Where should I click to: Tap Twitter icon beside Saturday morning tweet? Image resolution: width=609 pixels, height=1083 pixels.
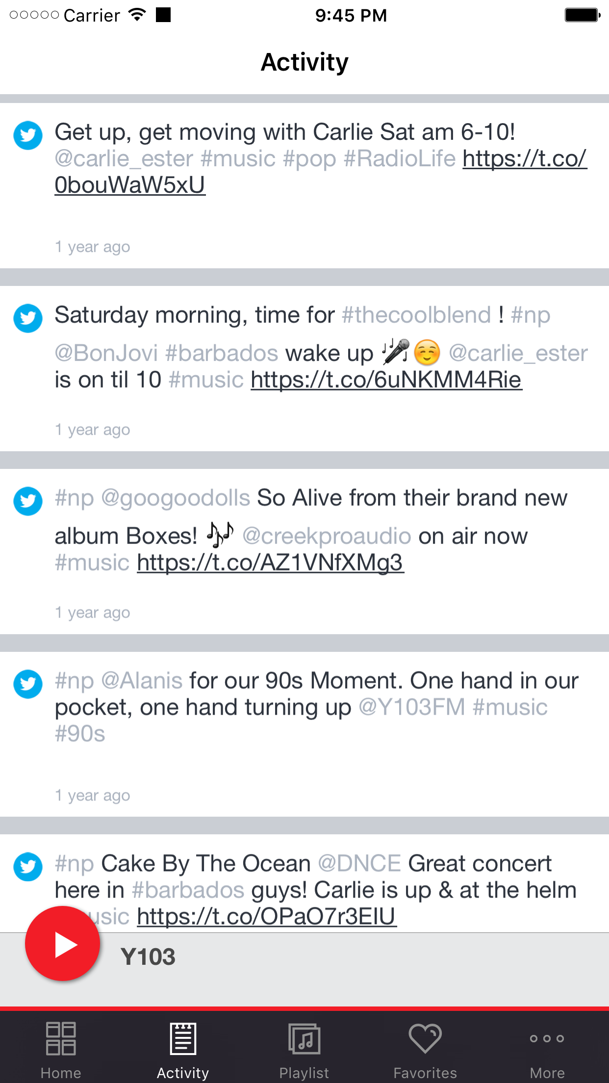click(x=28, y=318)
